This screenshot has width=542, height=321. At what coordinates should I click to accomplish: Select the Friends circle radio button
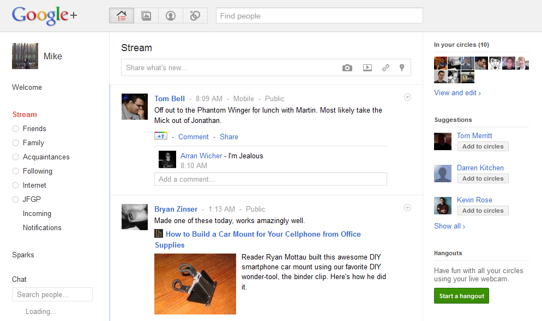click(x=16, y=128)
